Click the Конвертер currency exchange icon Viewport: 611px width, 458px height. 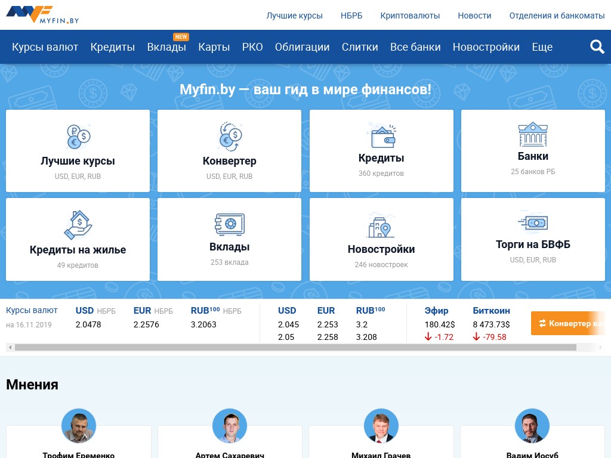coord(230,137)
